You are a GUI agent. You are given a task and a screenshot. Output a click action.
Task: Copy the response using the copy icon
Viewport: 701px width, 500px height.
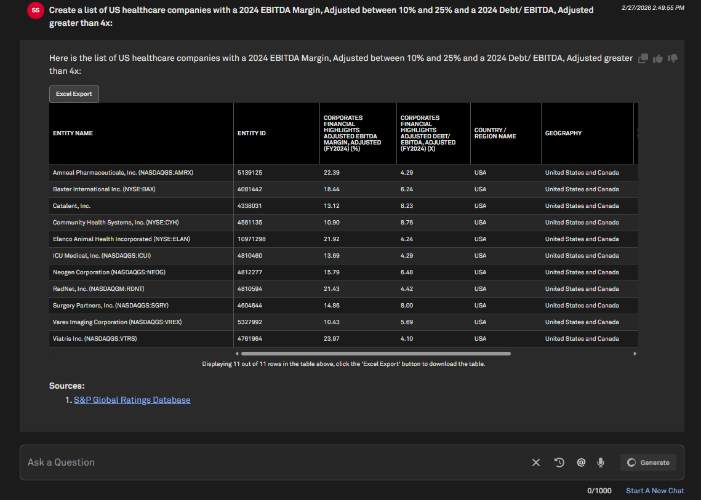coord(643,58)
